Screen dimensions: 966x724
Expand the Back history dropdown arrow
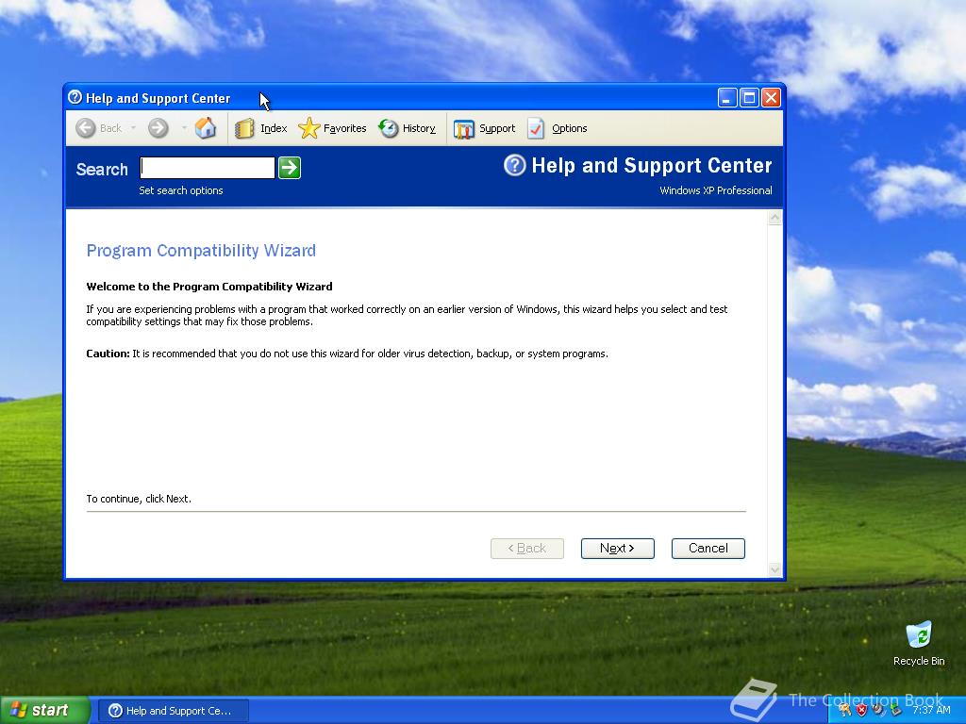coord(133,128)
